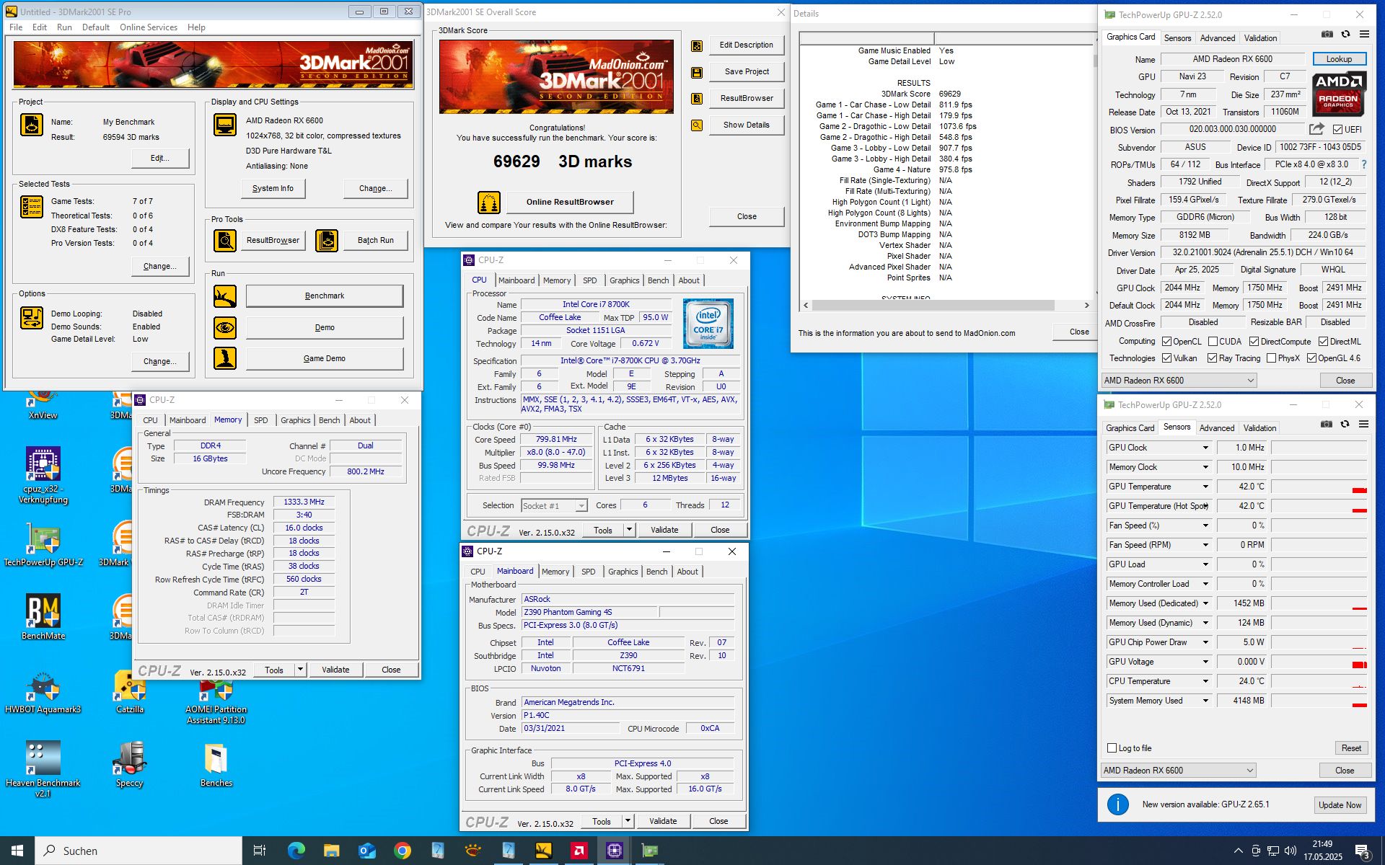The width and height of the screenshot is (1385, 865).
Task: Expand the GPU Temperature sensor dropdown
Action: tap(1205, 487)
